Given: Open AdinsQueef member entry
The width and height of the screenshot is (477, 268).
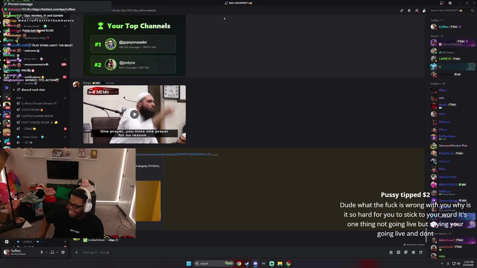Looking at the screenshot, I should 453,240.
